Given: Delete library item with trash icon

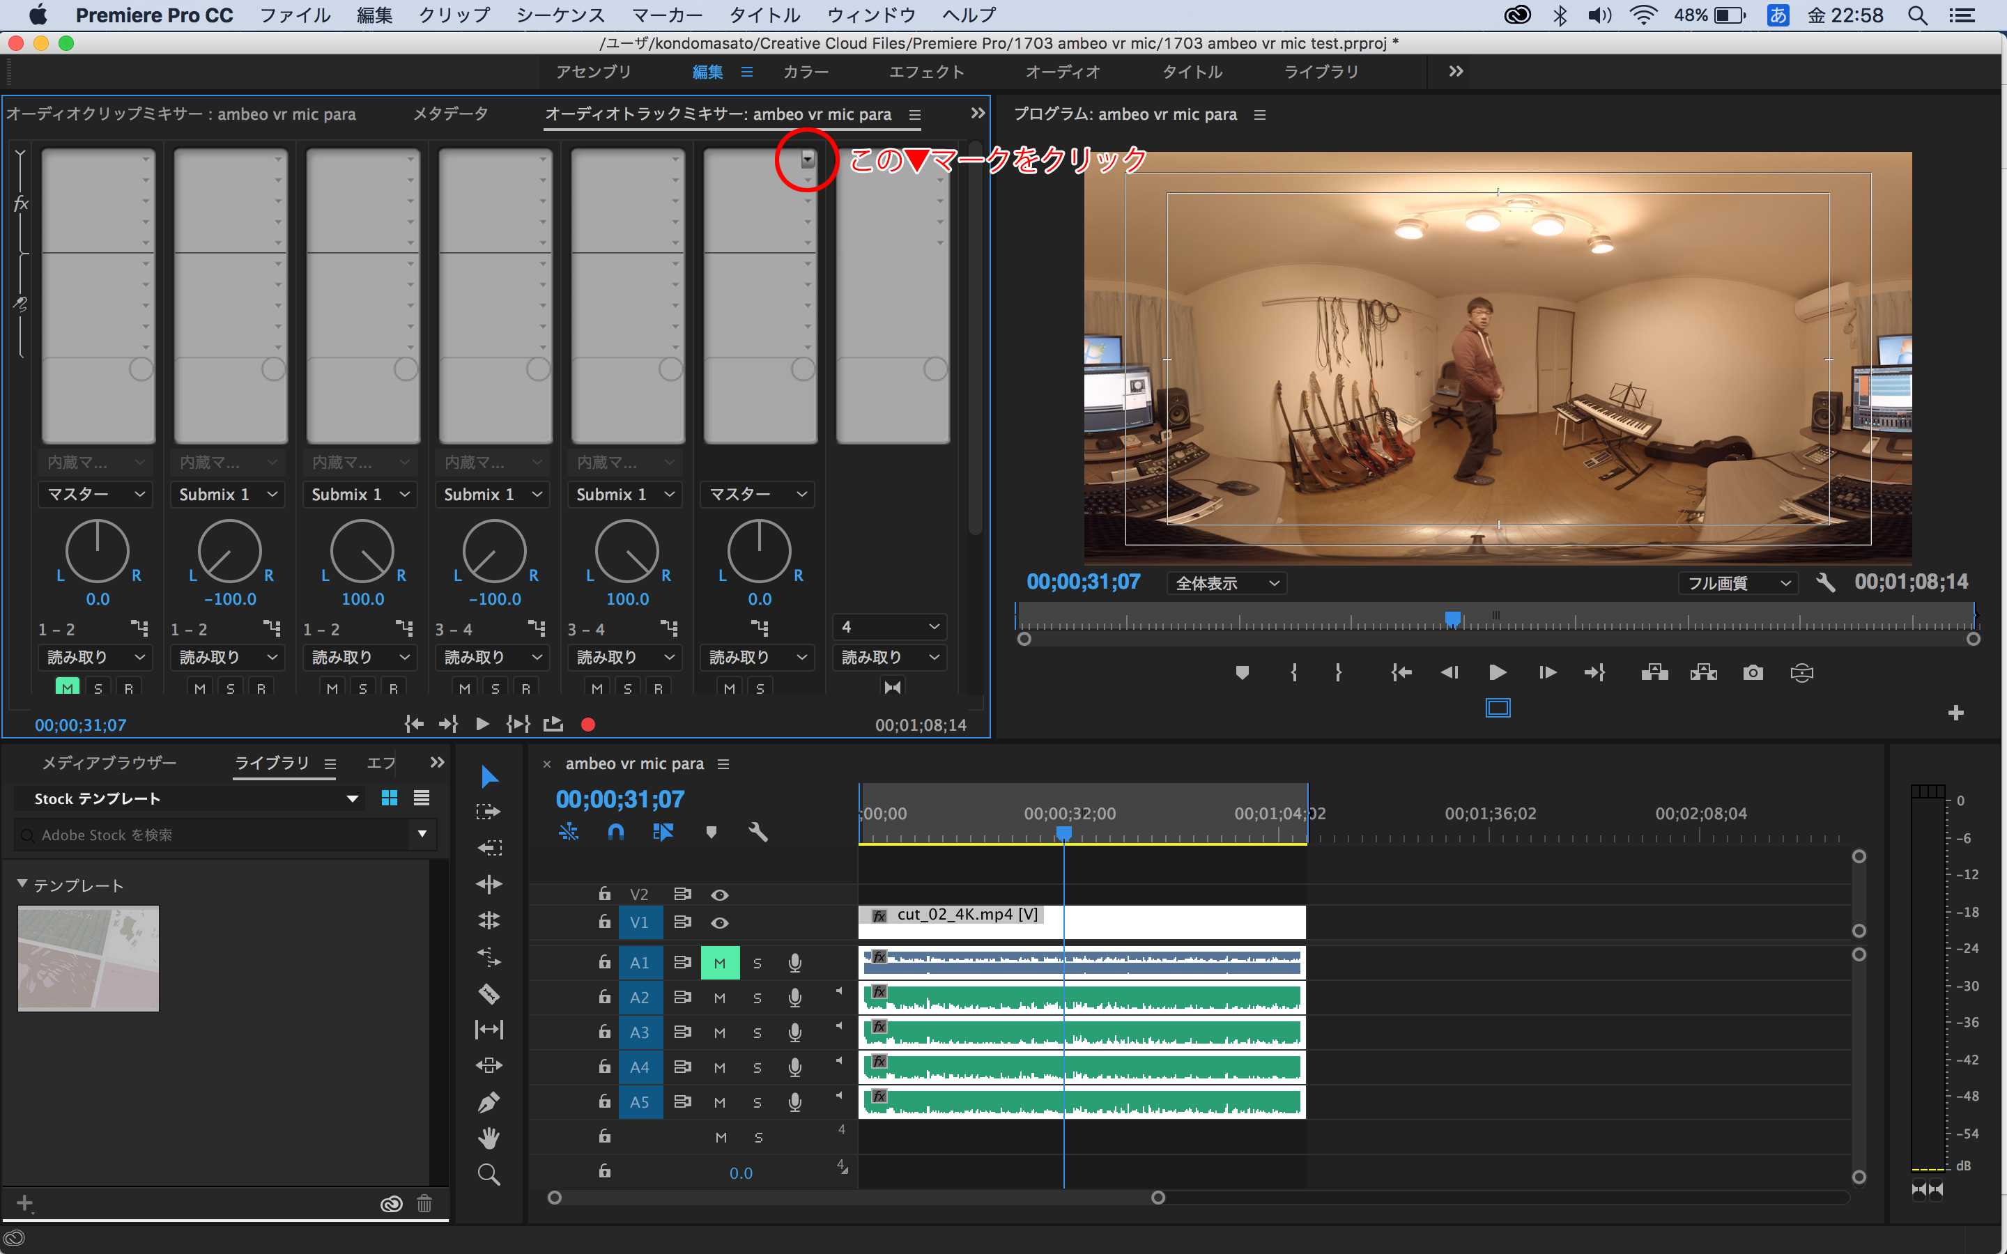Looking at the screenshot, I should [x=424, y=1202].
